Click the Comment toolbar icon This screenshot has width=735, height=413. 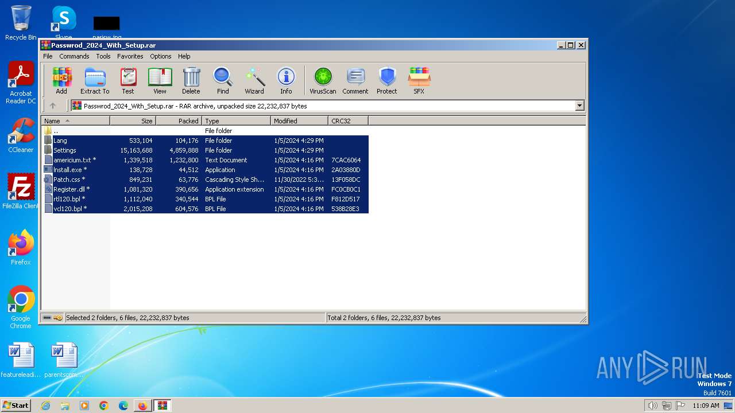pyautogui.click(x=355, y=80)
